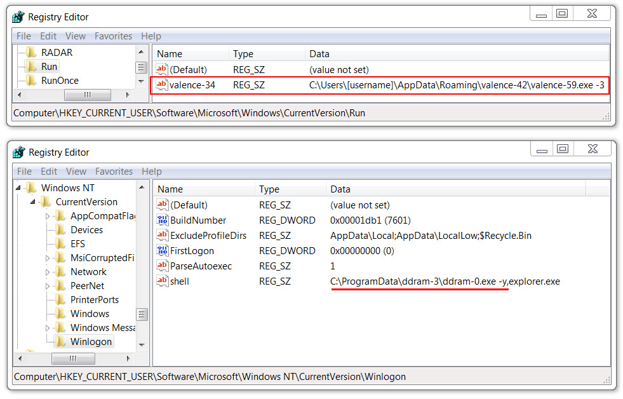This screenshot has height=399, width=623.
Task: Select the FirstLogon value
Action: click(x=192, y=251)
